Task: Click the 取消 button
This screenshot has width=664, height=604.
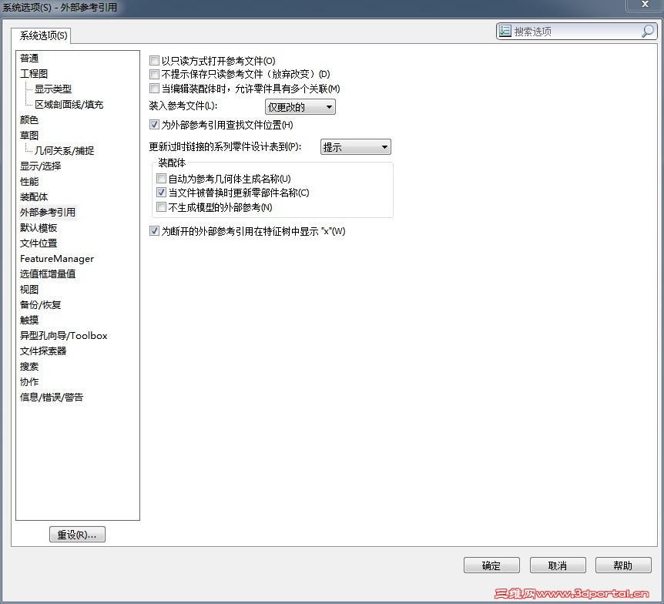Action: pyautogui.click(x=558, y=565)
